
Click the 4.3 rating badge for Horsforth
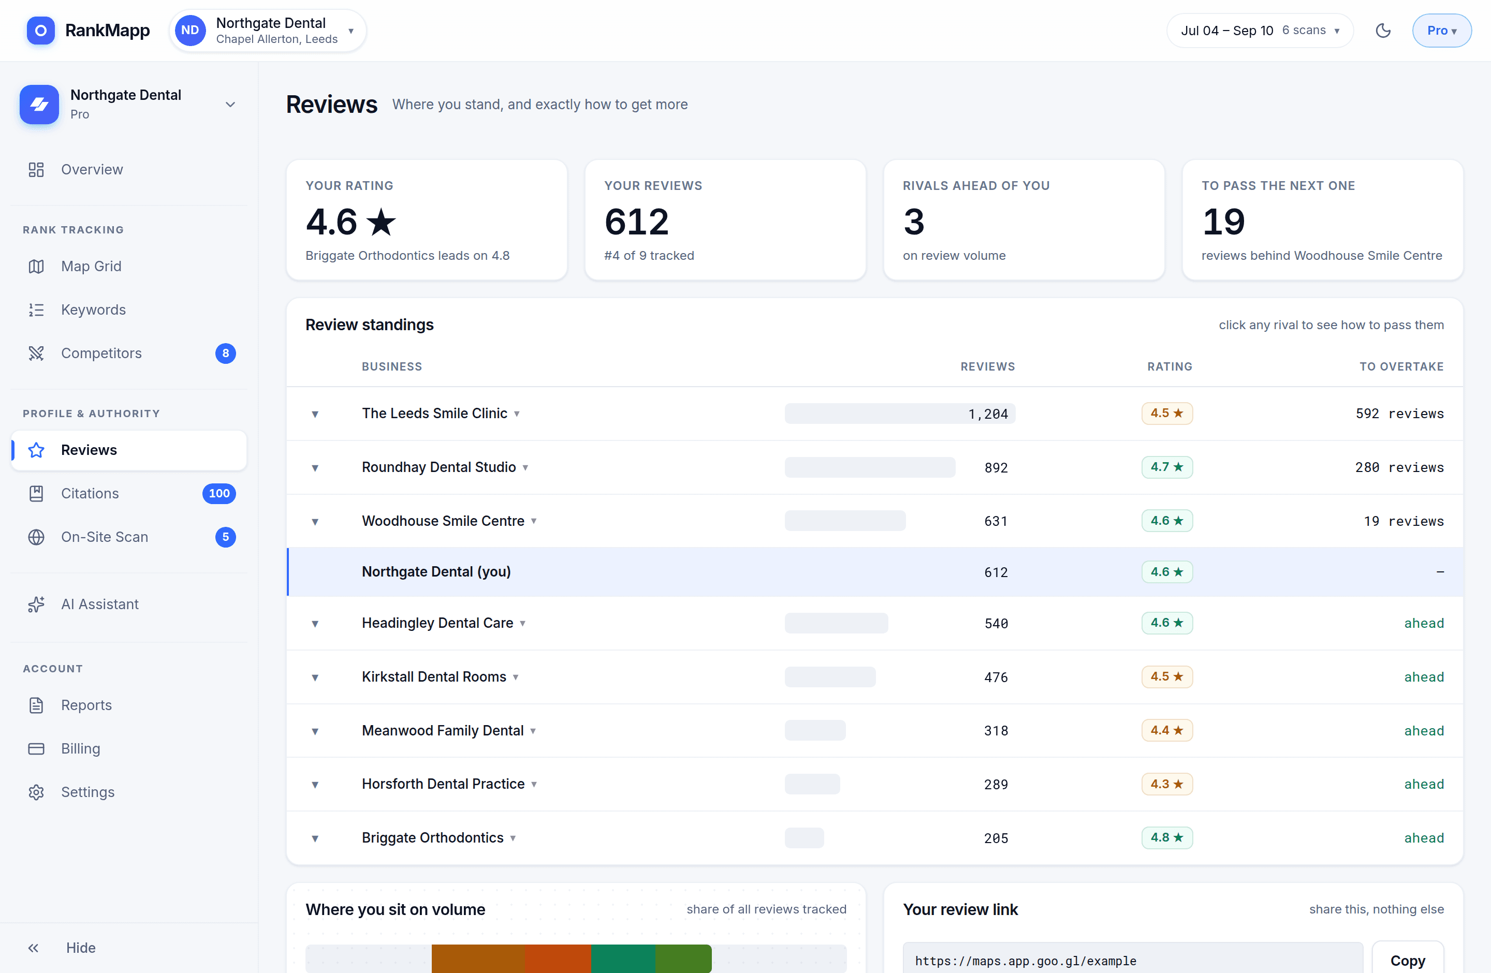click(1166, 784)
